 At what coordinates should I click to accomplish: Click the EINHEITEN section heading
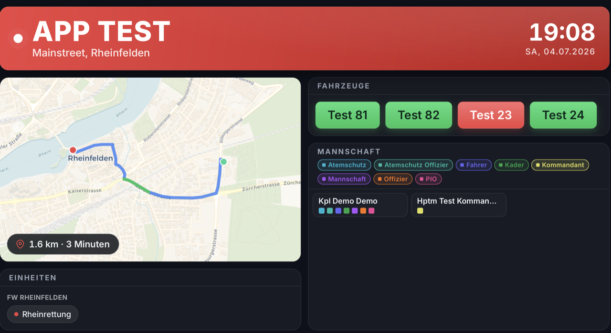click(33, 278)
